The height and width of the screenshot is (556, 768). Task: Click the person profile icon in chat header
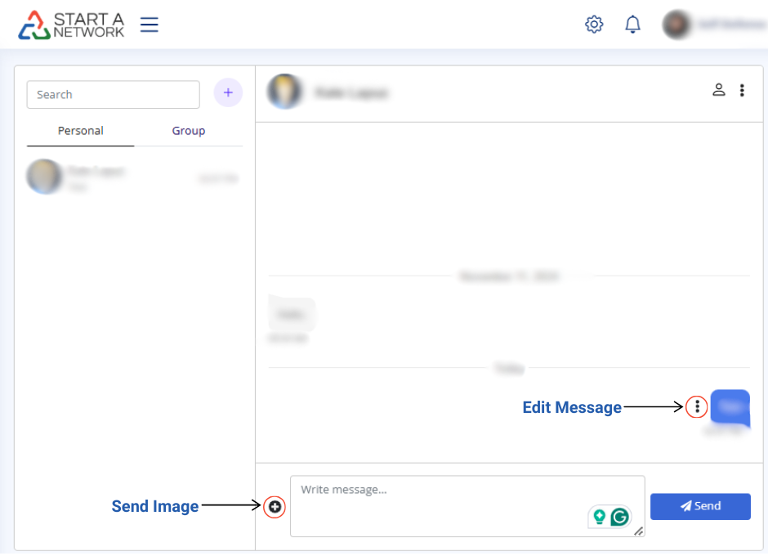719,90
